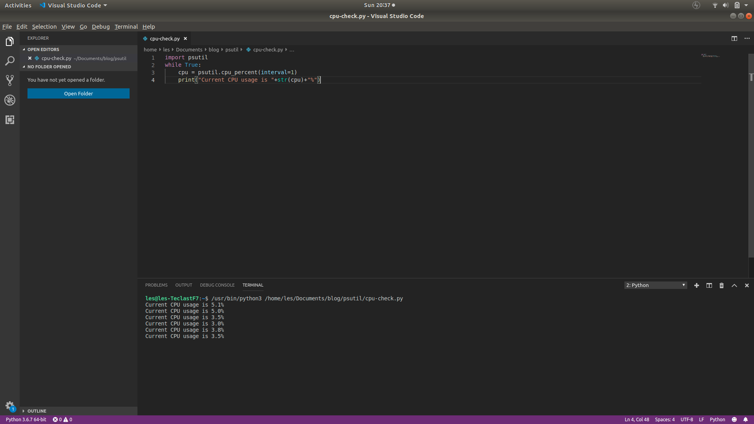The height and width of the screenshot is (424, 754).
Task: Select cpu-check.py in Open Editors list
Action: 79,58
